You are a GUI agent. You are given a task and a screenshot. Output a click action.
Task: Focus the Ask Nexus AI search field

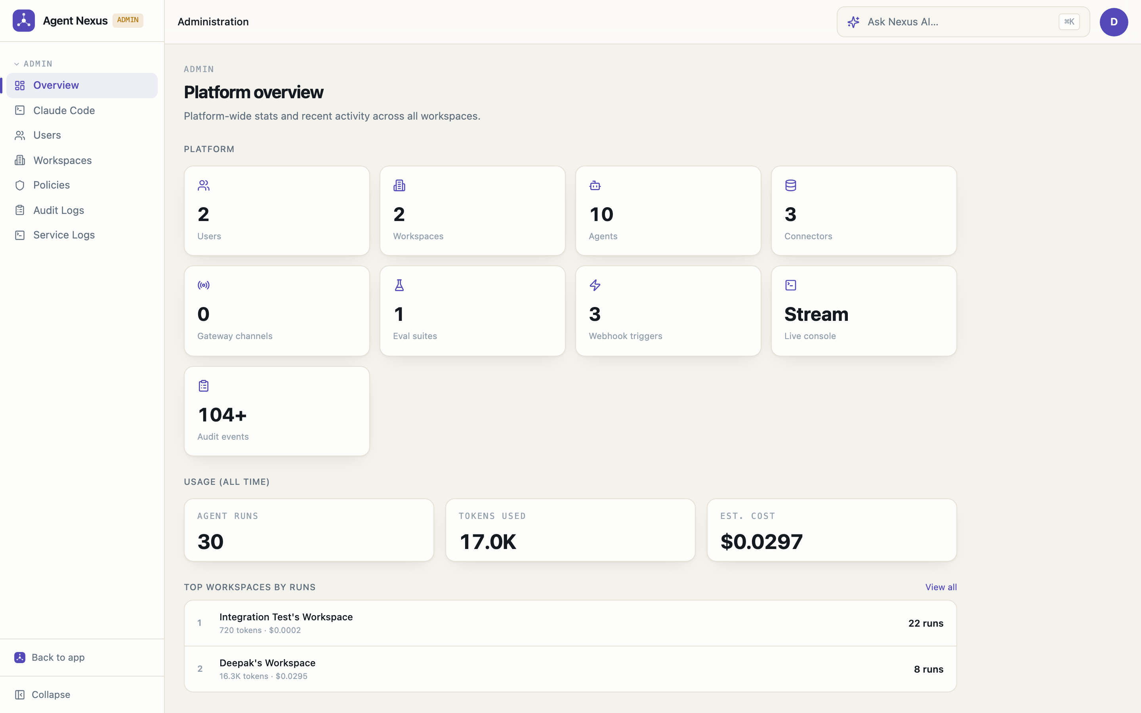(x=963, y=22)
